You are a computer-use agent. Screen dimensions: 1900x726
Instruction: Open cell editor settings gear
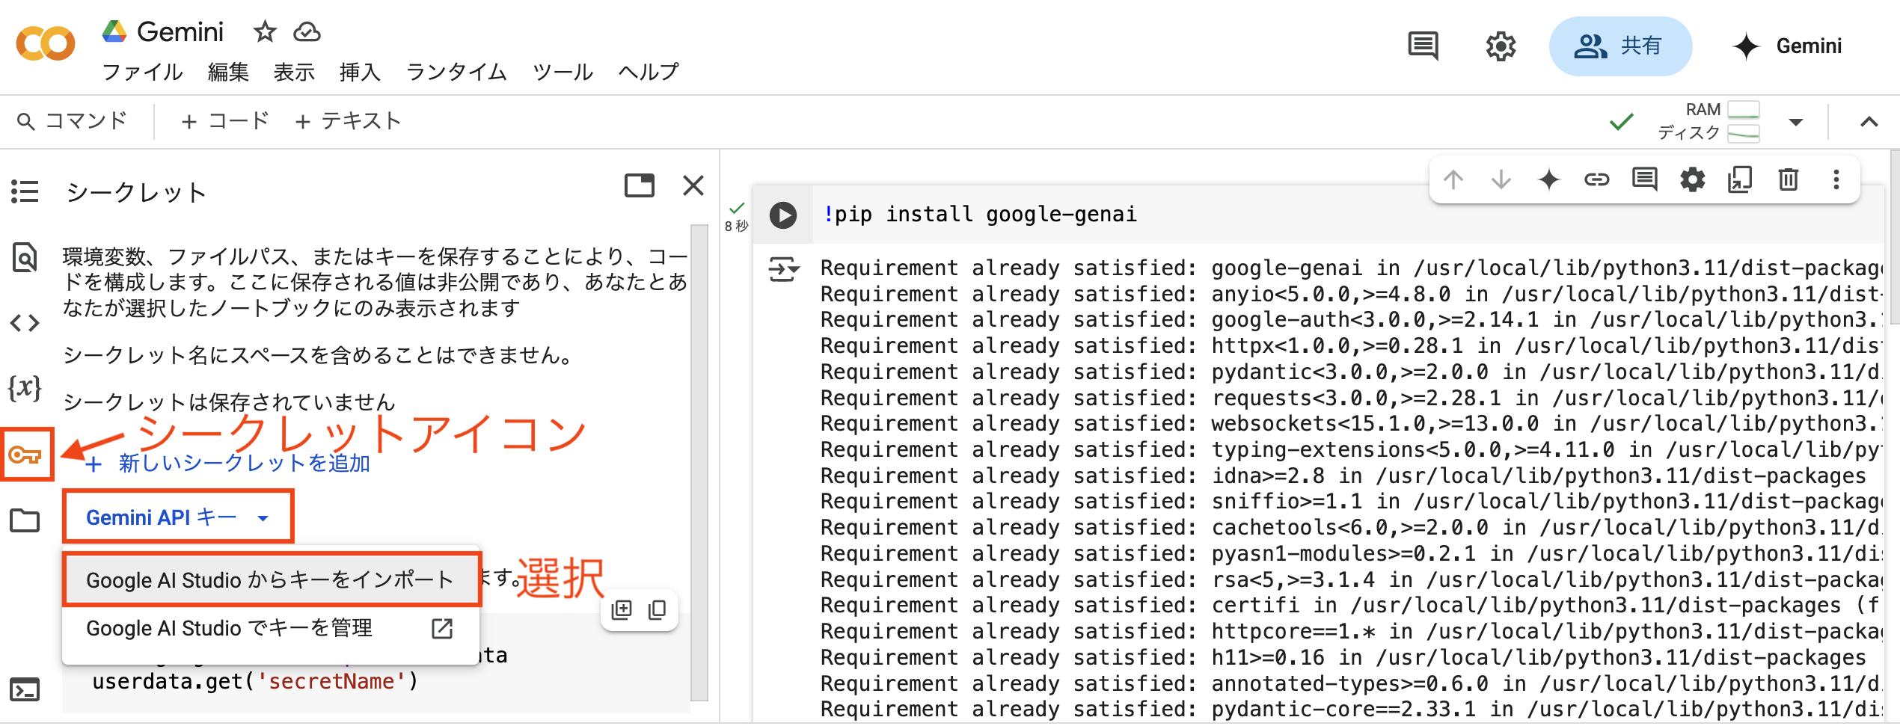1692,179
